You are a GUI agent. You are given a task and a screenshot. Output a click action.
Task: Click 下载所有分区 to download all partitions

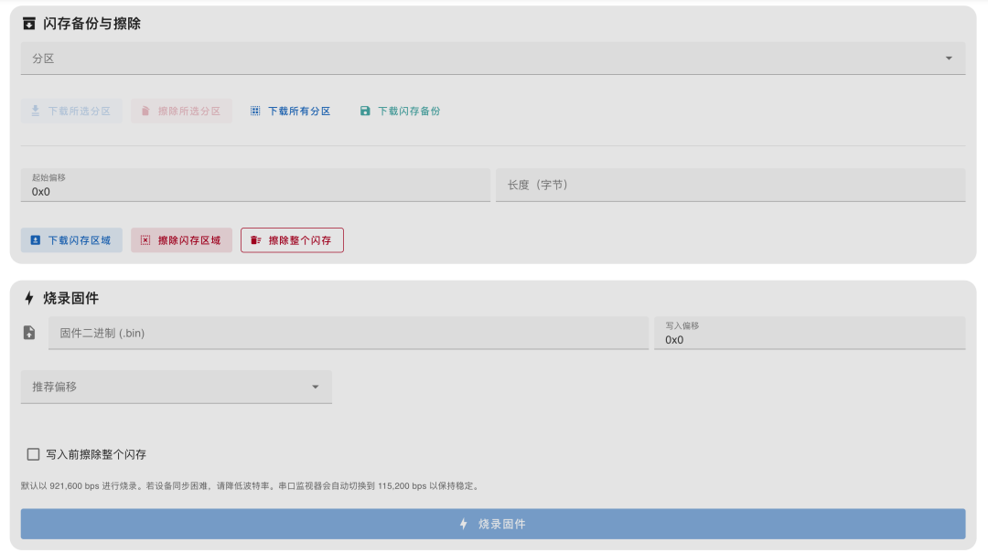click(291, 111)
